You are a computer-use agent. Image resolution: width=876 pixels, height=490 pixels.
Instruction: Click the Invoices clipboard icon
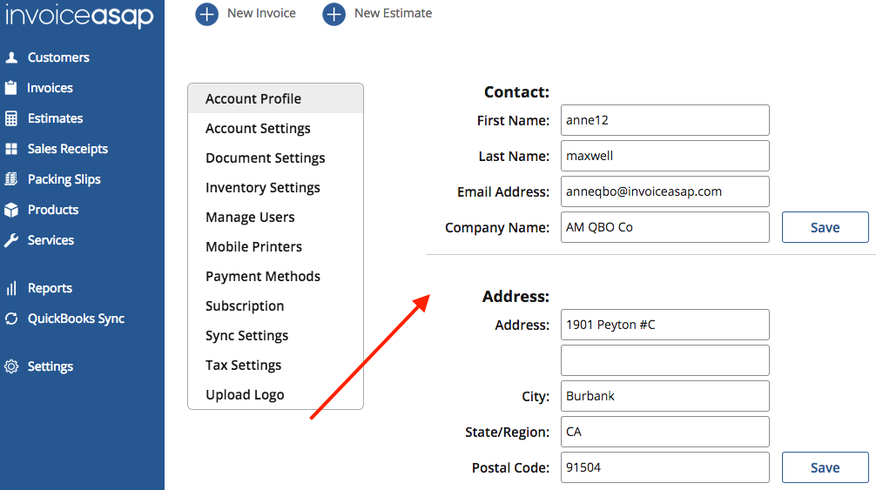(11, 88)
